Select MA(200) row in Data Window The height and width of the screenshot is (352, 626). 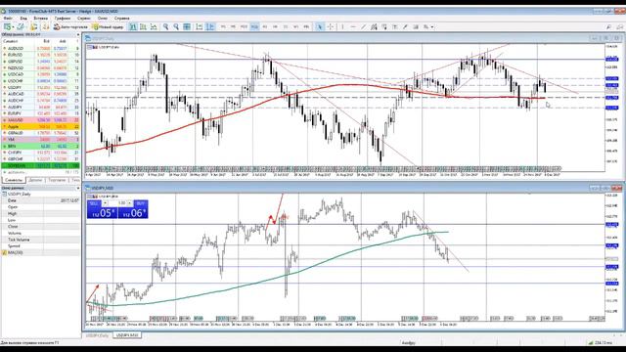41,252
